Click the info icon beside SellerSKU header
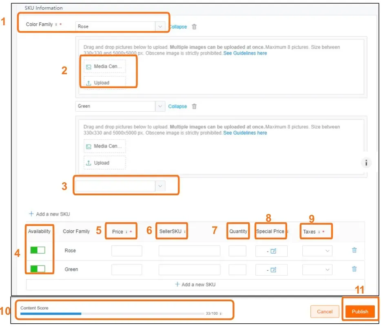The width and height of the screenshot is (381, 327). click(185, 232)
